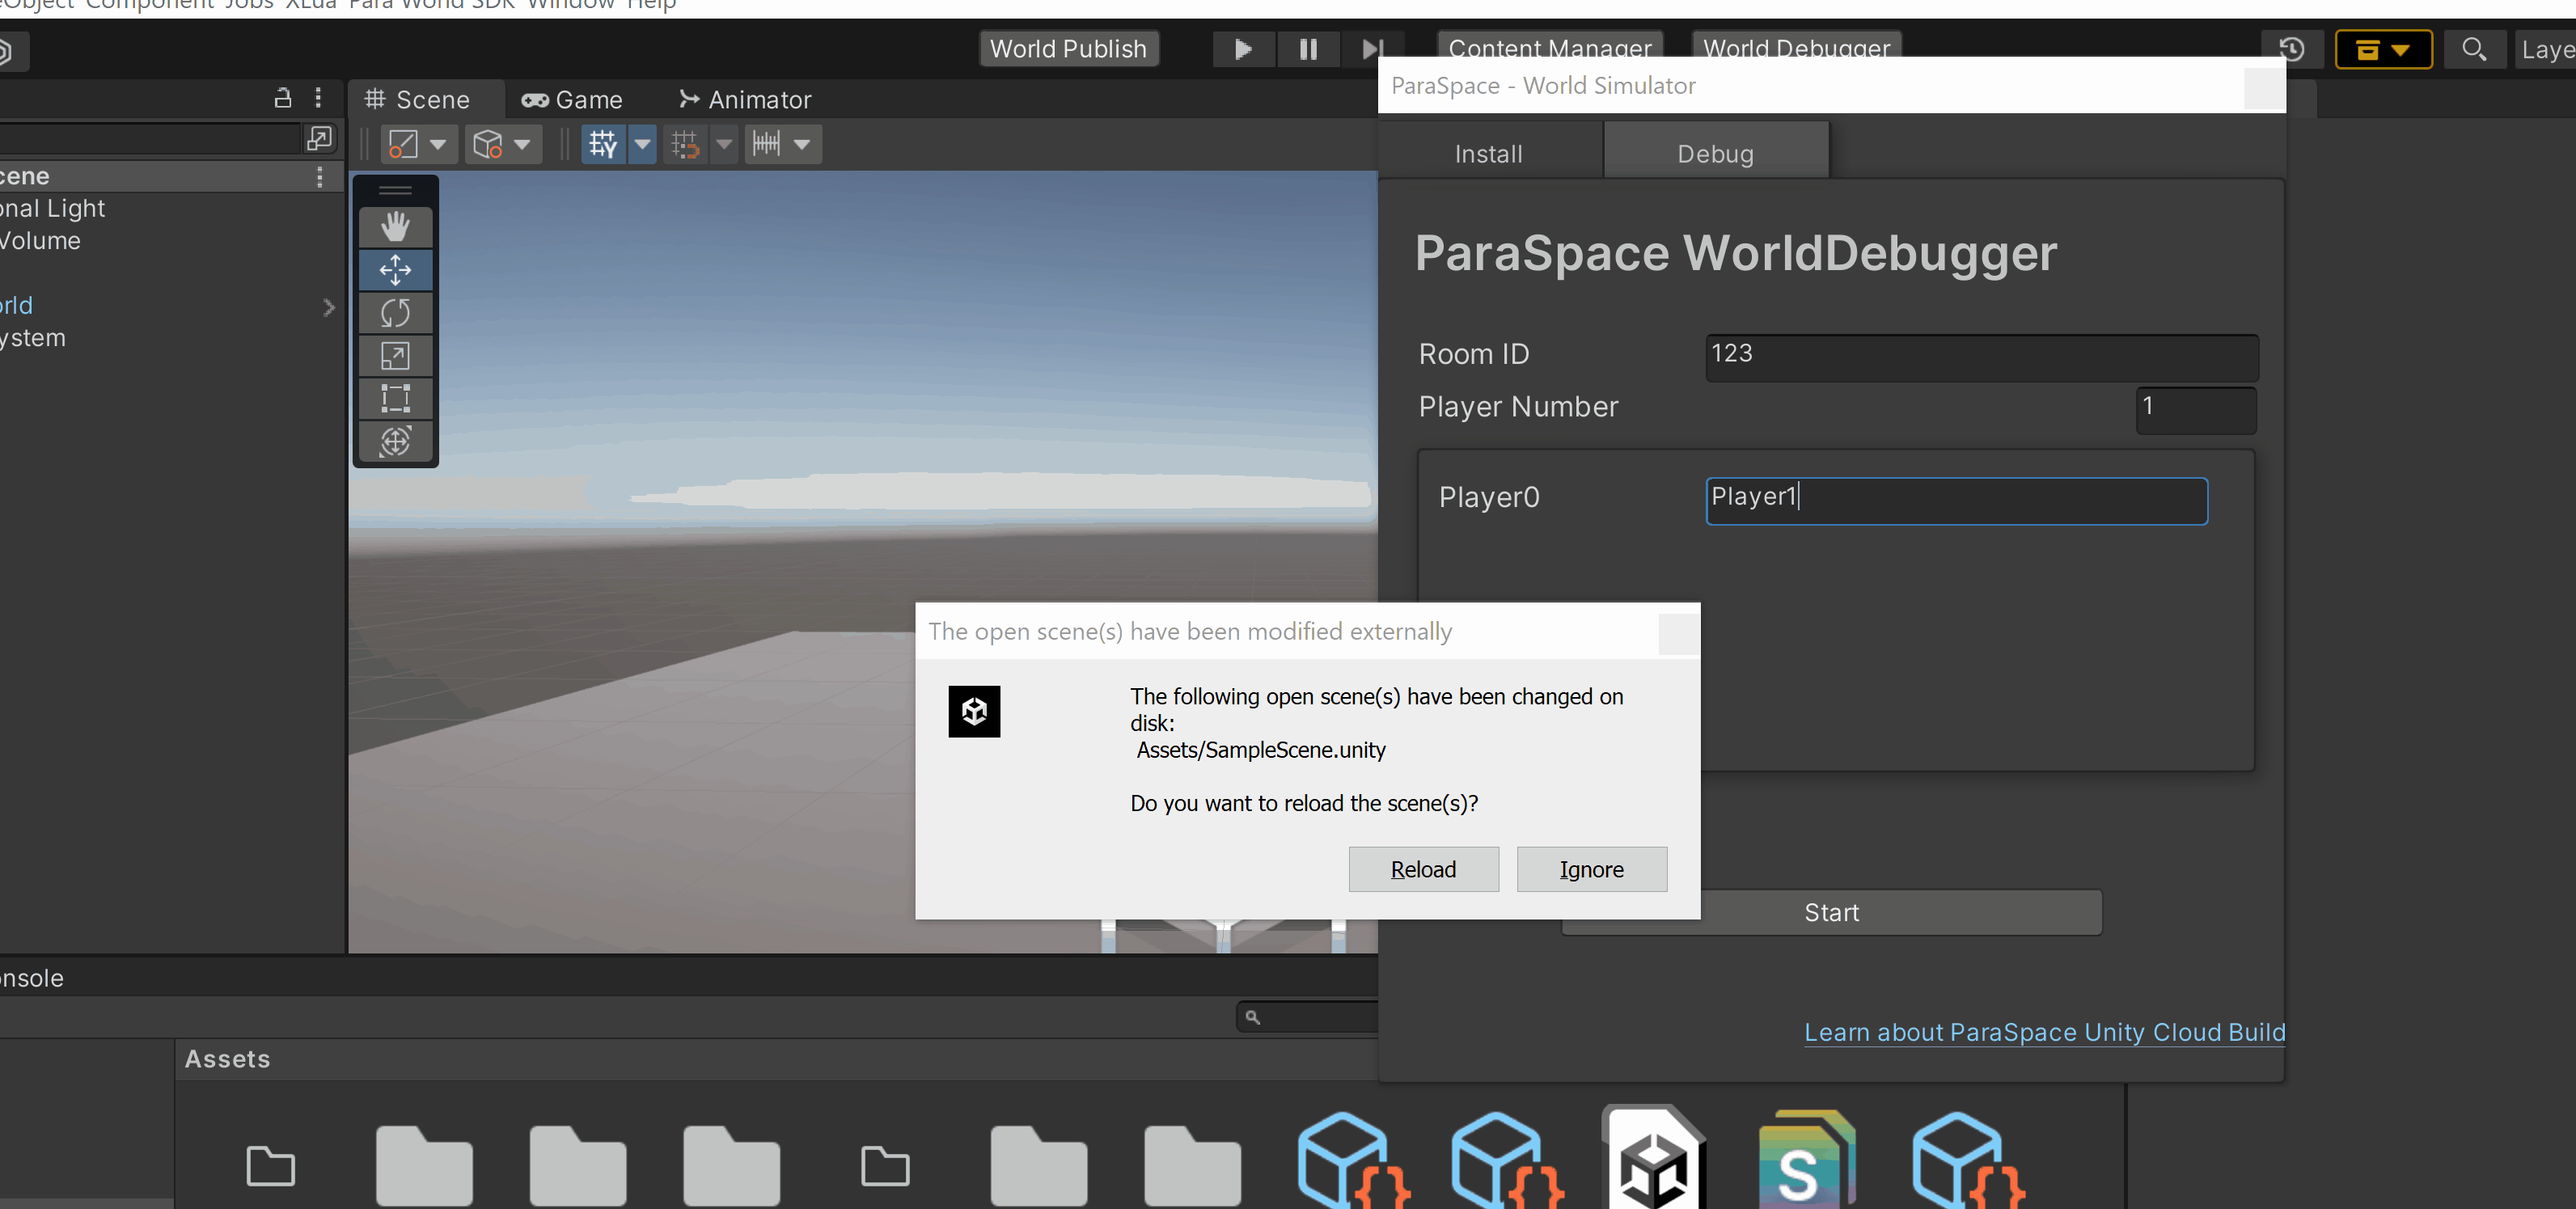Select the Hand view tool
This screenshot has height=1209, width=2576.
coord(395,227)
